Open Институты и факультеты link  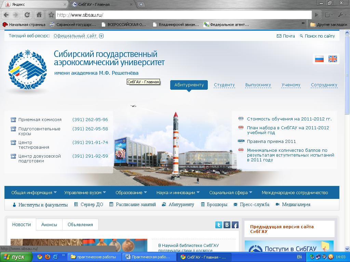(x=40, y=205)
